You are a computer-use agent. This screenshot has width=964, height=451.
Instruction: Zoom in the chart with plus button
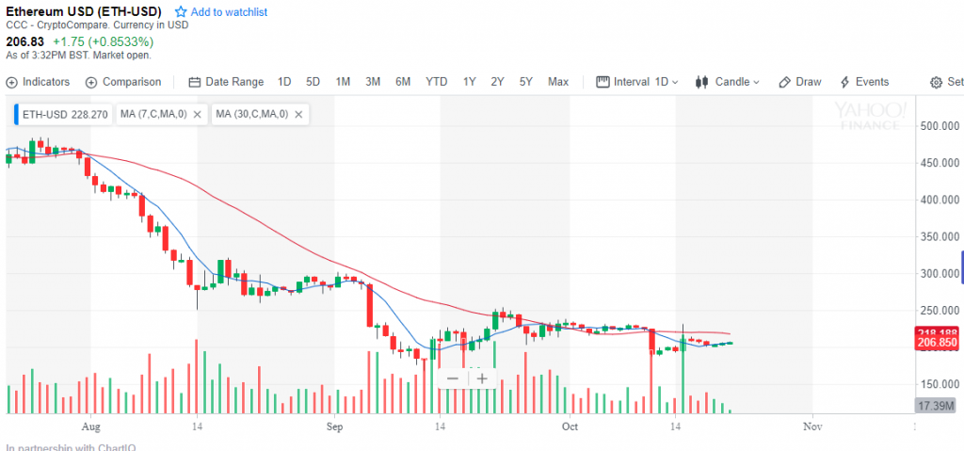point(483,378)
